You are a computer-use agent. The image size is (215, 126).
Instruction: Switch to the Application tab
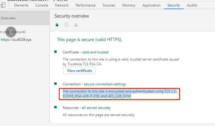click(151, 5)
